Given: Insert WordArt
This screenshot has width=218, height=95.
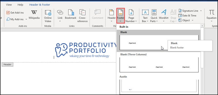Looking at the screenshot, I should click(x=164, y=16).
